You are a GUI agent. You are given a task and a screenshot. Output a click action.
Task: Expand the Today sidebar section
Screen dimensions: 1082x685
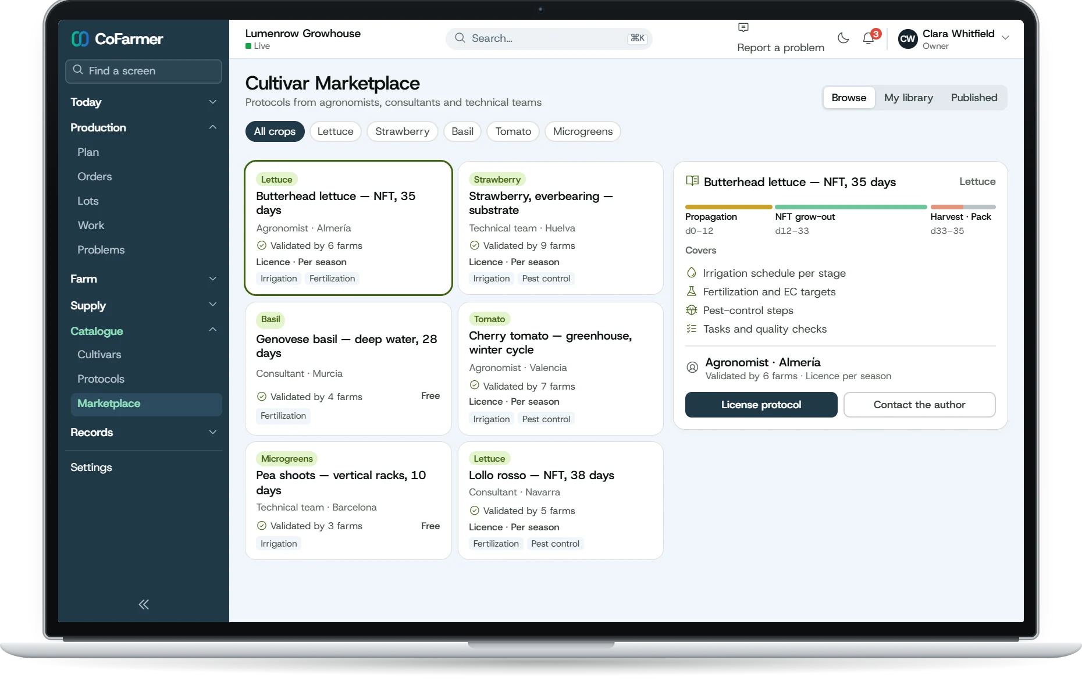pyautogui.click(x=144, y=102)
